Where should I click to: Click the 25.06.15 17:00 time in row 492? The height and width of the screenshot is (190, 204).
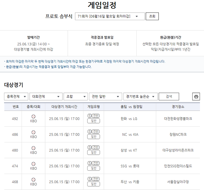click(64, 119)
